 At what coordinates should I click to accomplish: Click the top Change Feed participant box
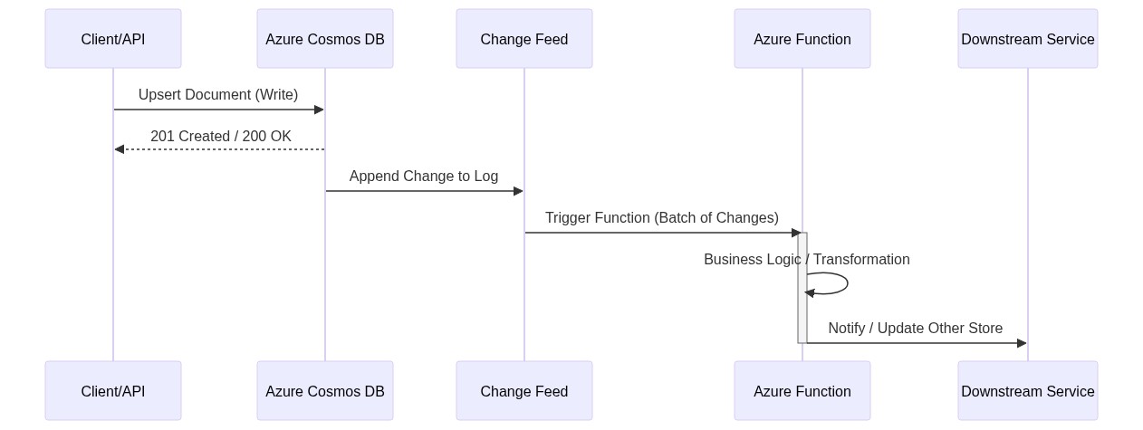point(524,39)
